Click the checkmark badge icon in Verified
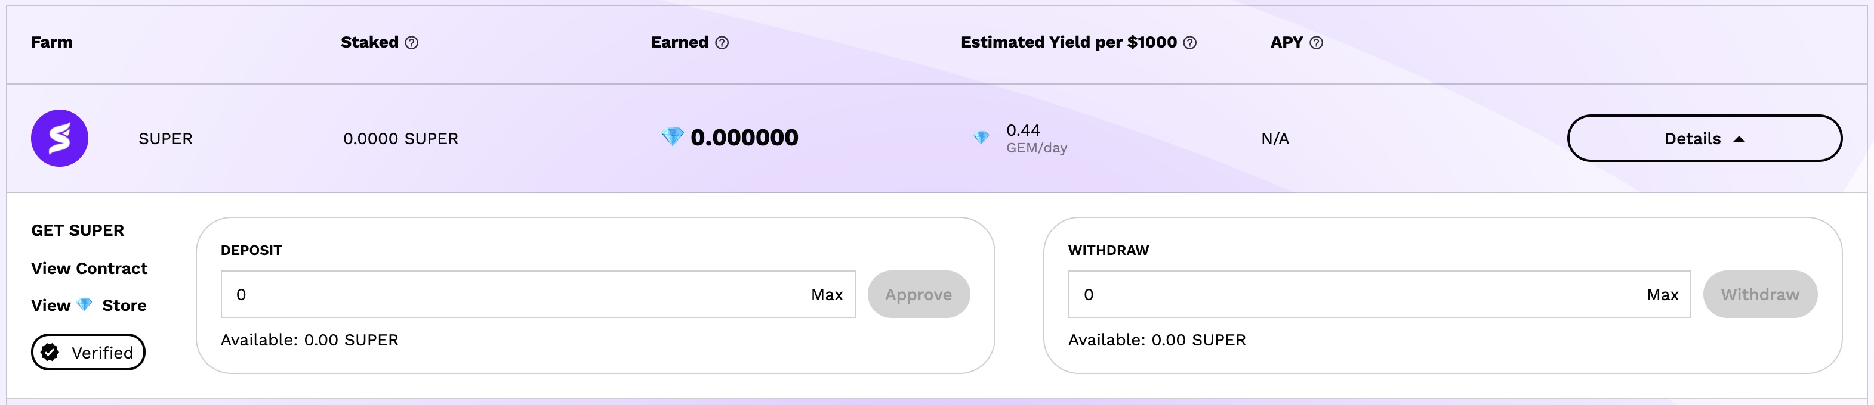The image size is (1874, 405). (50, 352)
